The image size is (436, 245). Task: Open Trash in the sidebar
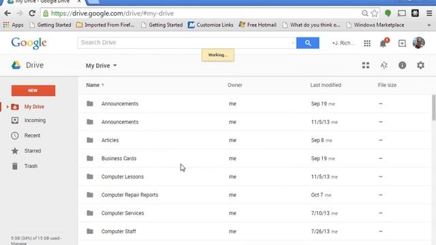click(x=31, y=166)
